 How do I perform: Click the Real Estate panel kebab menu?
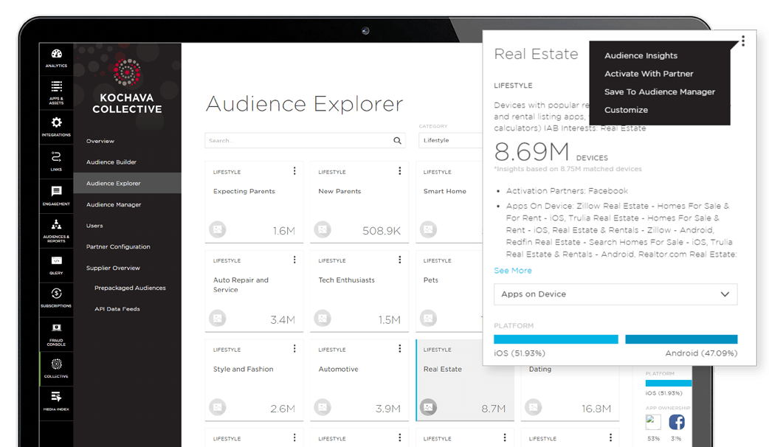[x=743, y=41]
